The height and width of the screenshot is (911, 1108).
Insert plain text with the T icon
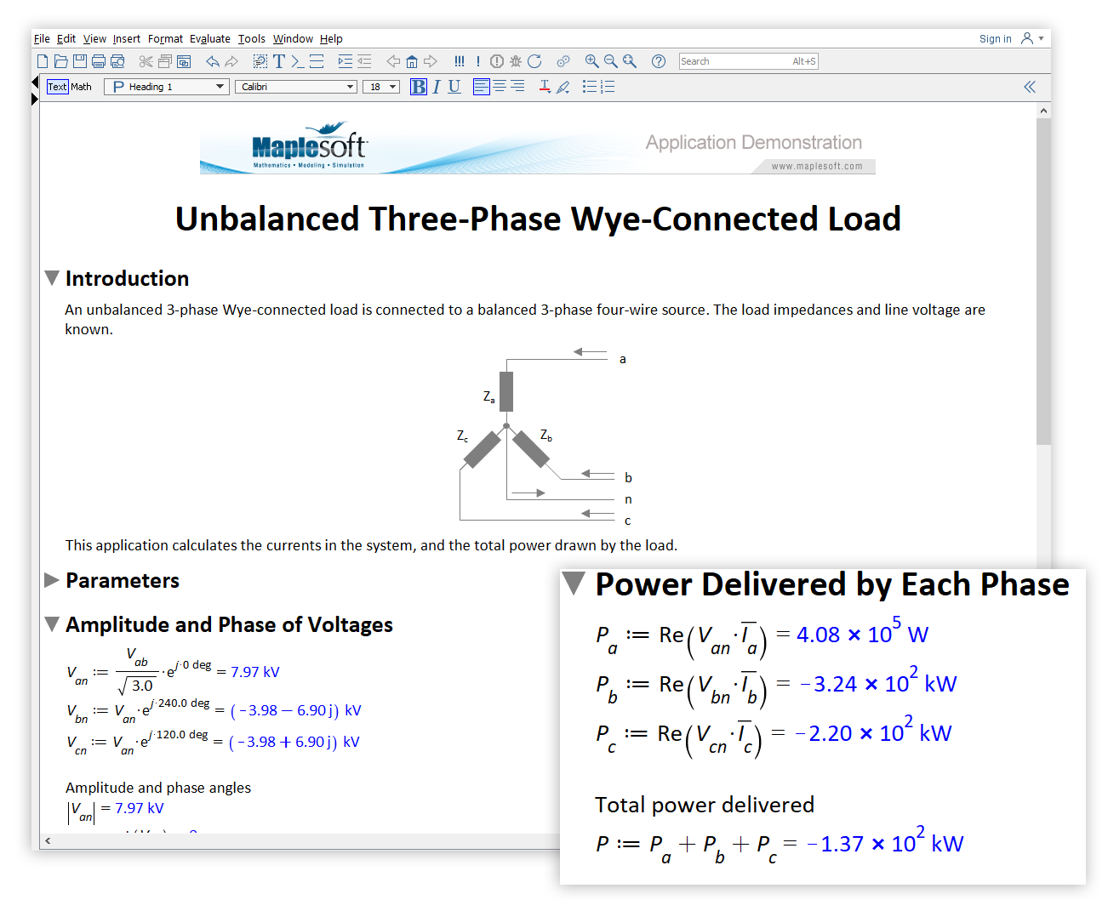(278, 61)
